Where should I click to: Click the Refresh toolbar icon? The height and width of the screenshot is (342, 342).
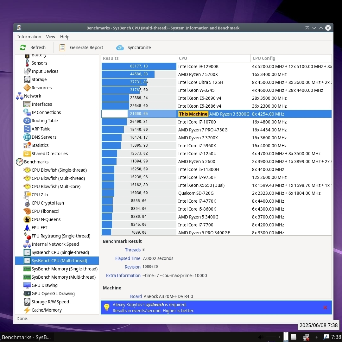[x=23, y=47]
